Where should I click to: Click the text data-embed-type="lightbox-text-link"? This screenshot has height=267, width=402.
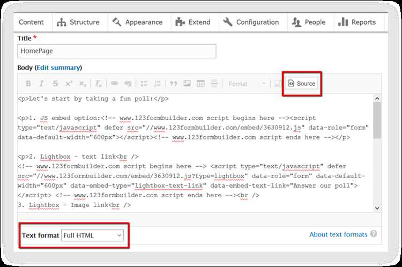[x=138, y=186]
